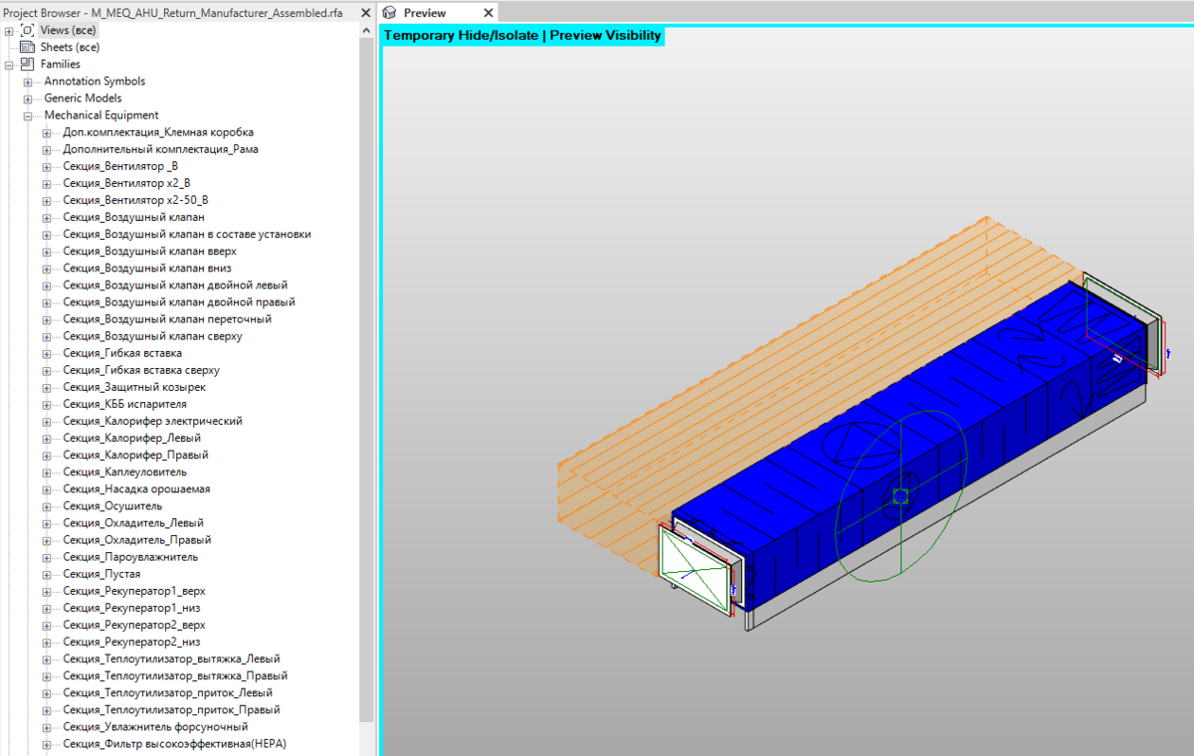Collapse the Families node
The height and width of the screenshot is (756, 1194).
[9, 65]
